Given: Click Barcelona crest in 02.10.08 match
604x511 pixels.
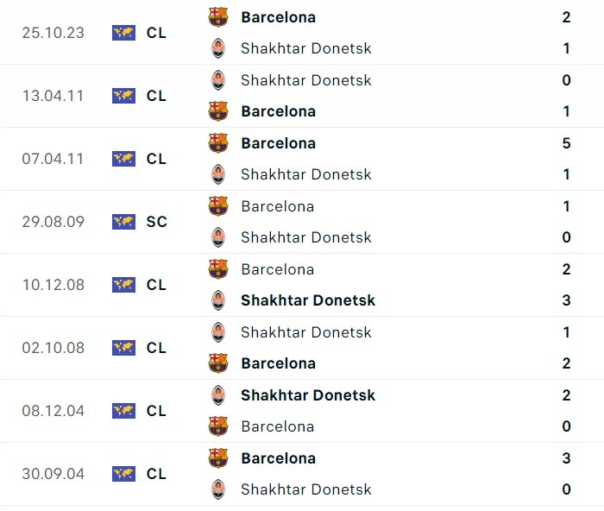Looking at the screenshot, I should click(x=218, y=363).
